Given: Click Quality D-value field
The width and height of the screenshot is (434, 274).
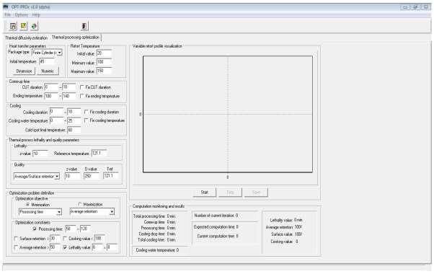Looking at the screenshot, I should click(92, 176).
